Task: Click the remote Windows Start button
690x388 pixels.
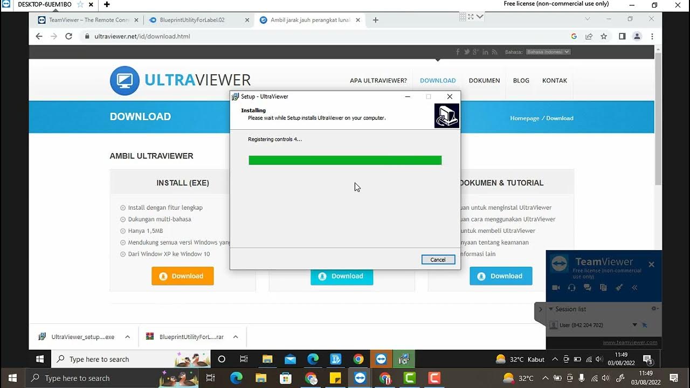Action: coord(40,359)
